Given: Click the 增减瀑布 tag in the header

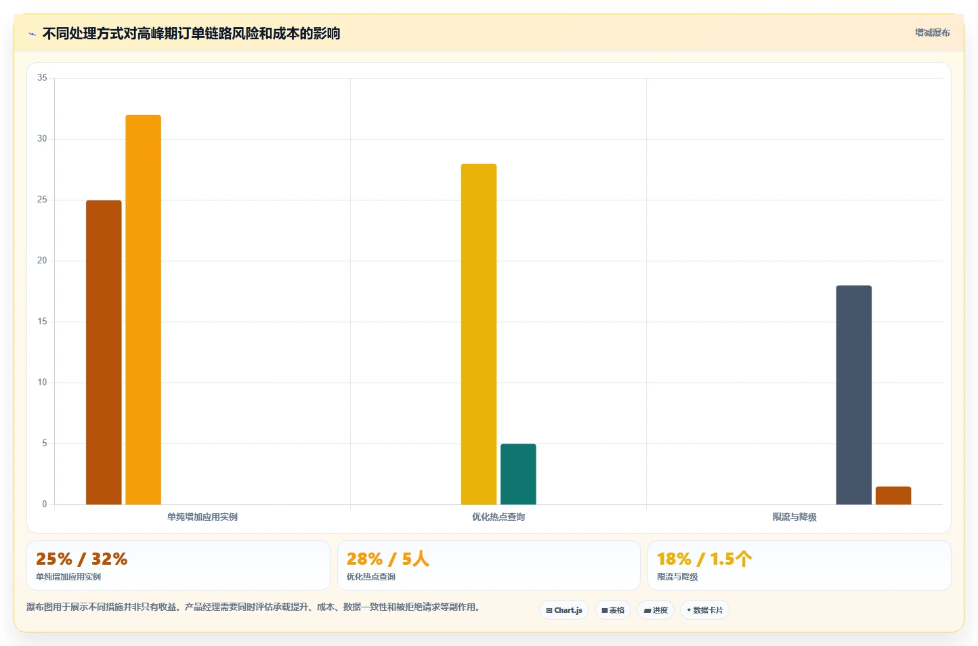Looking at the screenshot, I should click(932, 33).
